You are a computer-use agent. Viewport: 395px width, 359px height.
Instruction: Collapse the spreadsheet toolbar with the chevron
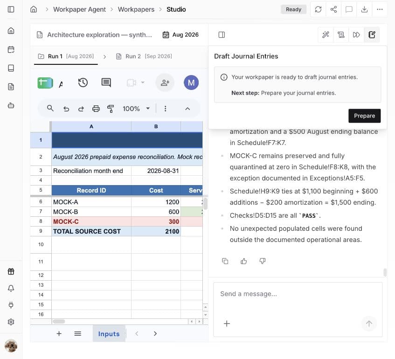[187, 109]
